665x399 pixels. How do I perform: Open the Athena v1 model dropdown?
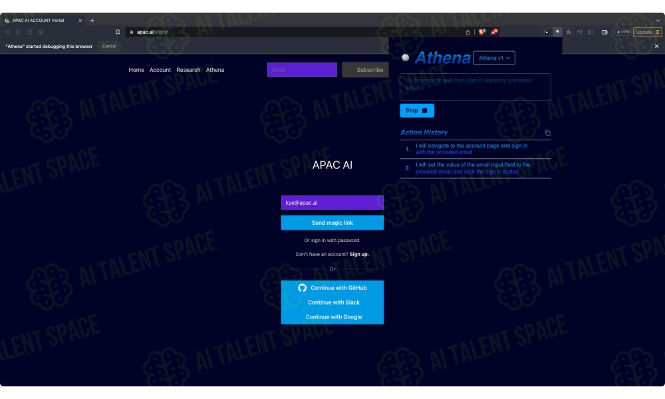point(494,58)
